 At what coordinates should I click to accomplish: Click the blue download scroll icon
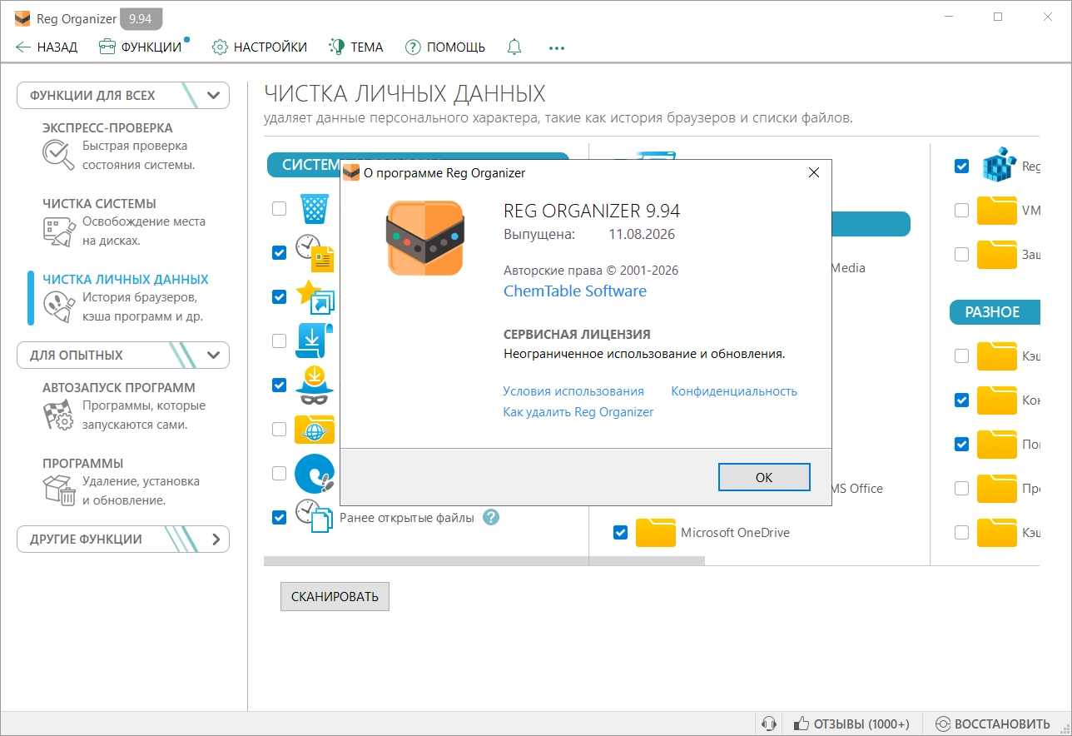315,341
